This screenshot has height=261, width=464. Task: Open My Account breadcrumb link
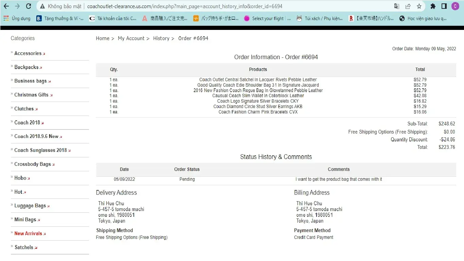pyautogui.click(x=131, y=38)
